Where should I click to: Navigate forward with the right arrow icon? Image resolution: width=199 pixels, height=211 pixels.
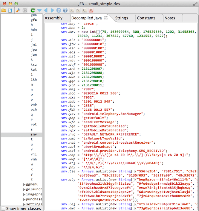(x=52, y=10)
